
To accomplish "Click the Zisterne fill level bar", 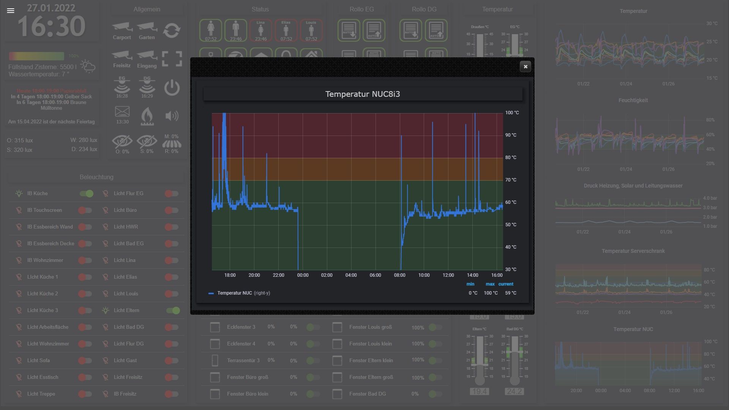I will tap(36, 56).
